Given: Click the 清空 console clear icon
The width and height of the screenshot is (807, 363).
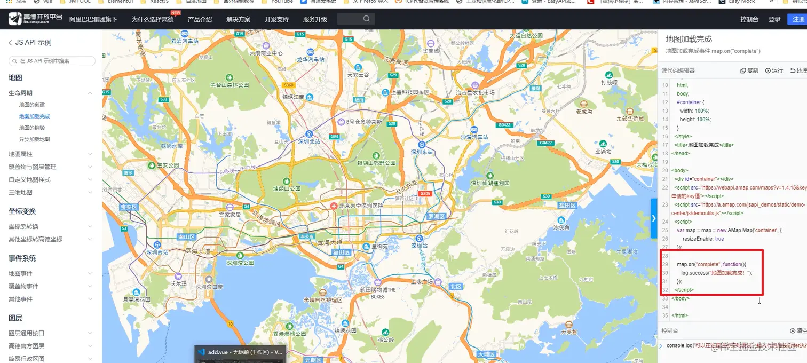Looking at the screenshot, I should (x=793, y=331).
